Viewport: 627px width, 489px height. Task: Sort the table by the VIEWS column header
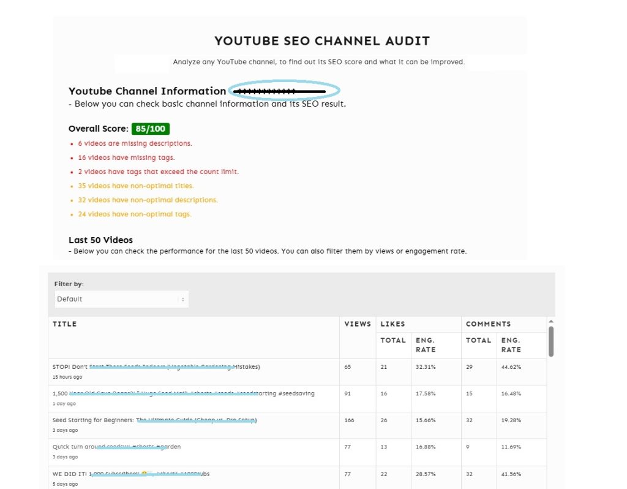[358, 324]
